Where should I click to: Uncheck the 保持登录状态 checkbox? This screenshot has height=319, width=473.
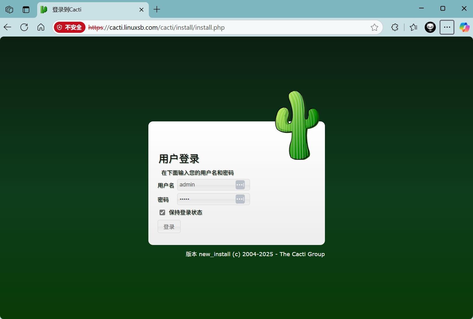click(x=162, y=212)
